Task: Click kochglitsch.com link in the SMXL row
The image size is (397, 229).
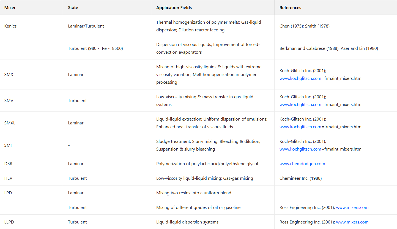Action: (x=300, y=127)
